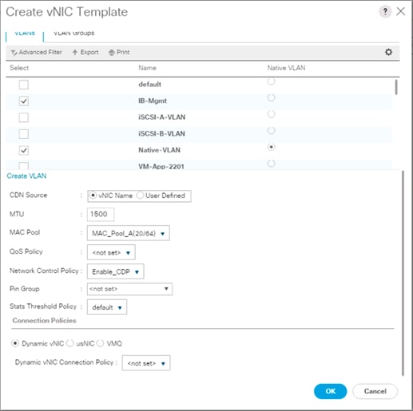The height and width of the screenshot is (411, 413).
Task: Select usNIC connection policy
Action: (x=70, y=343)
